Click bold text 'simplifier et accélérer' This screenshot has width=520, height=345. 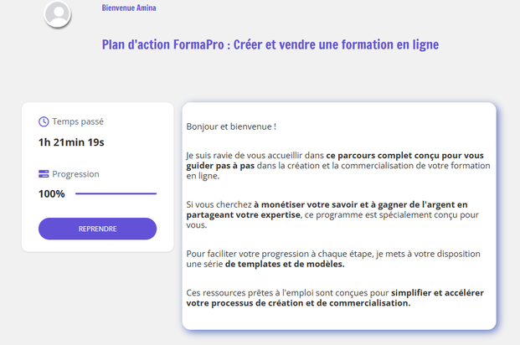pyautogui.click(x=437, y=293)
